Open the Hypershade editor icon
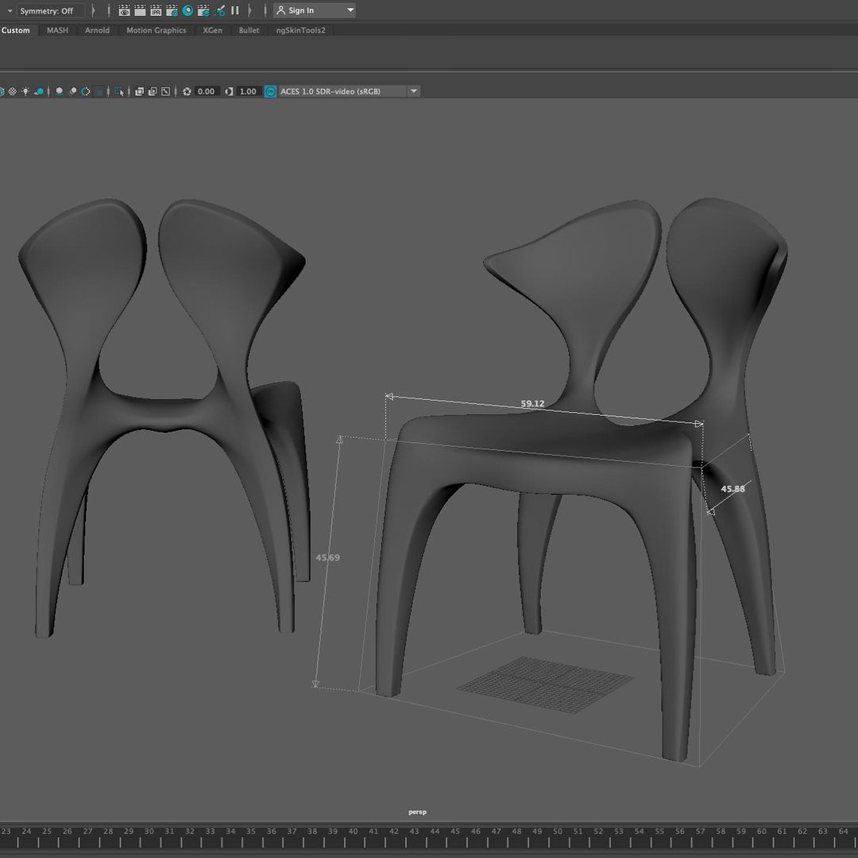The image size is (858, 858). 187,10
